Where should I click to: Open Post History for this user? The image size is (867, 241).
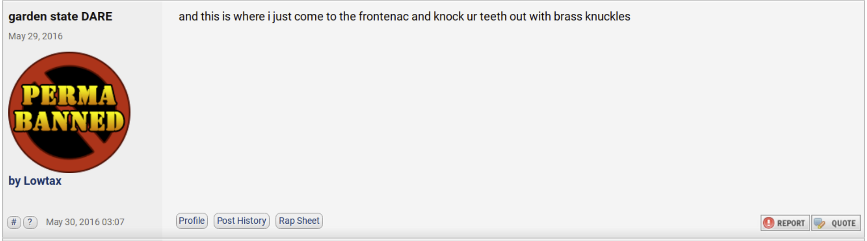[242, 221]
